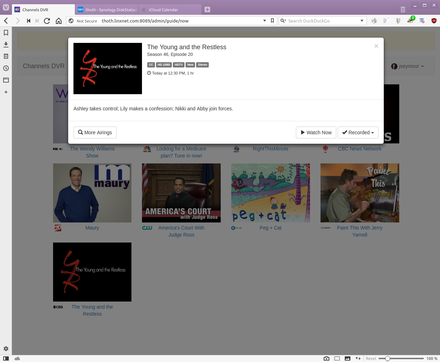Open page actions in the status bar

click(358, 358)
